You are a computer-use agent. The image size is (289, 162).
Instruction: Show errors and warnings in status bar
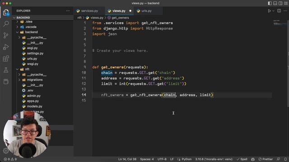[10, 159]
